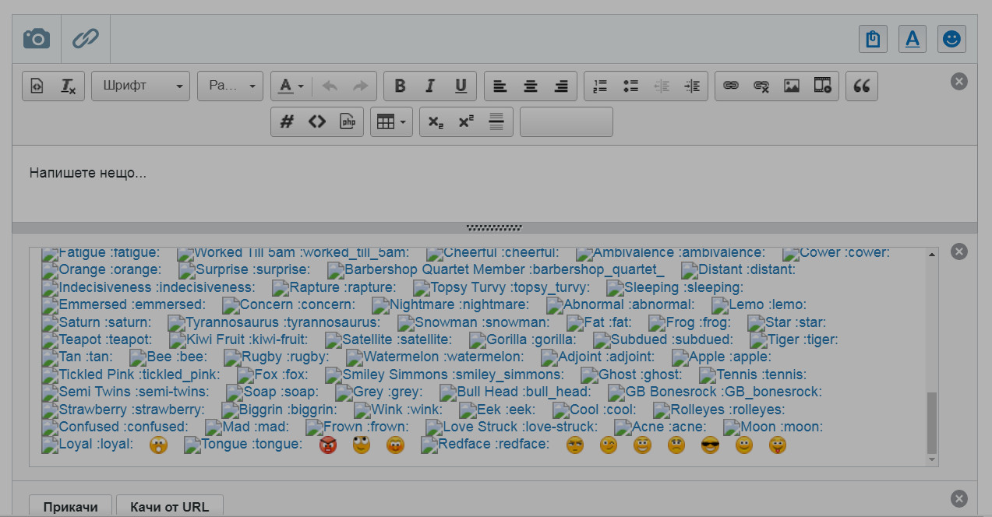Open the text color dropdown
992x517 pixels.
click(291, 86)
